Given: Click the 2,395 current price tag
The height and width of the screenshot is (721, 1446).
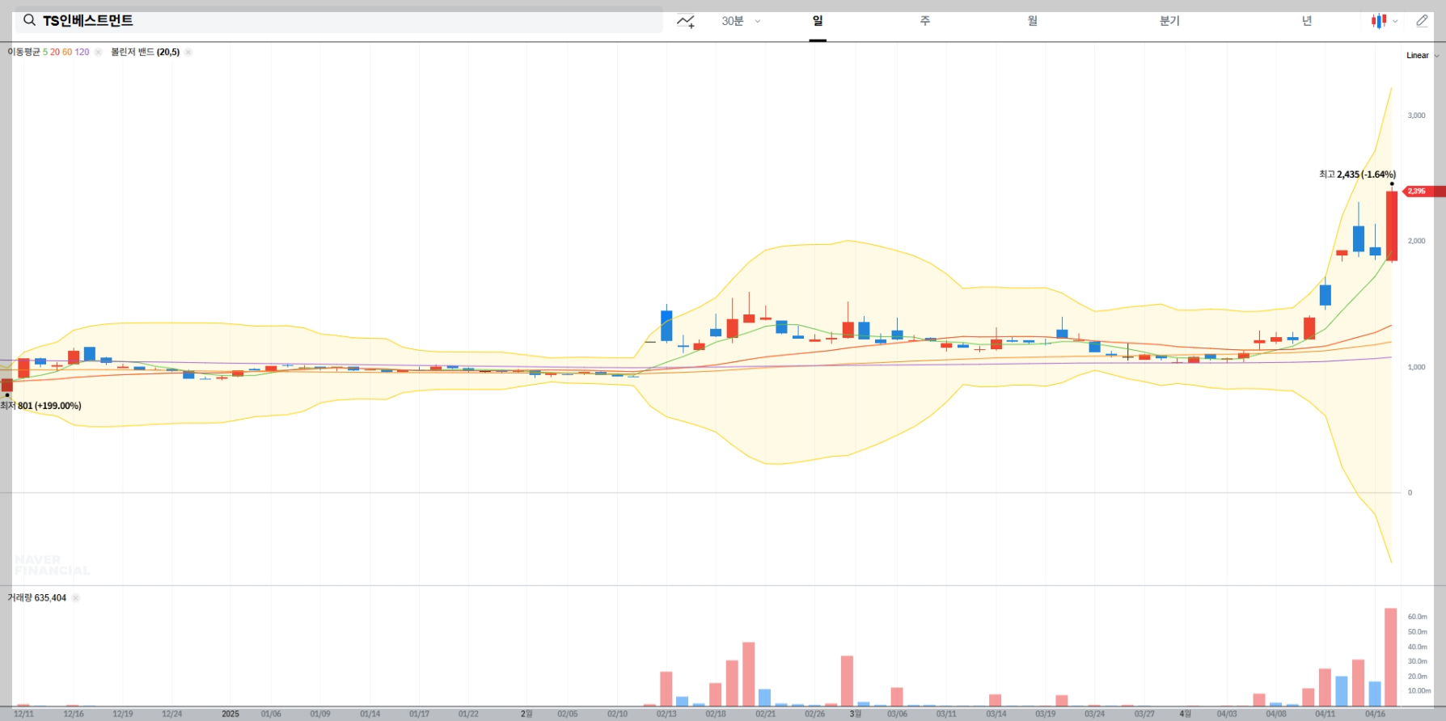Looking at the screenshot, I should tap(1423, 192).
